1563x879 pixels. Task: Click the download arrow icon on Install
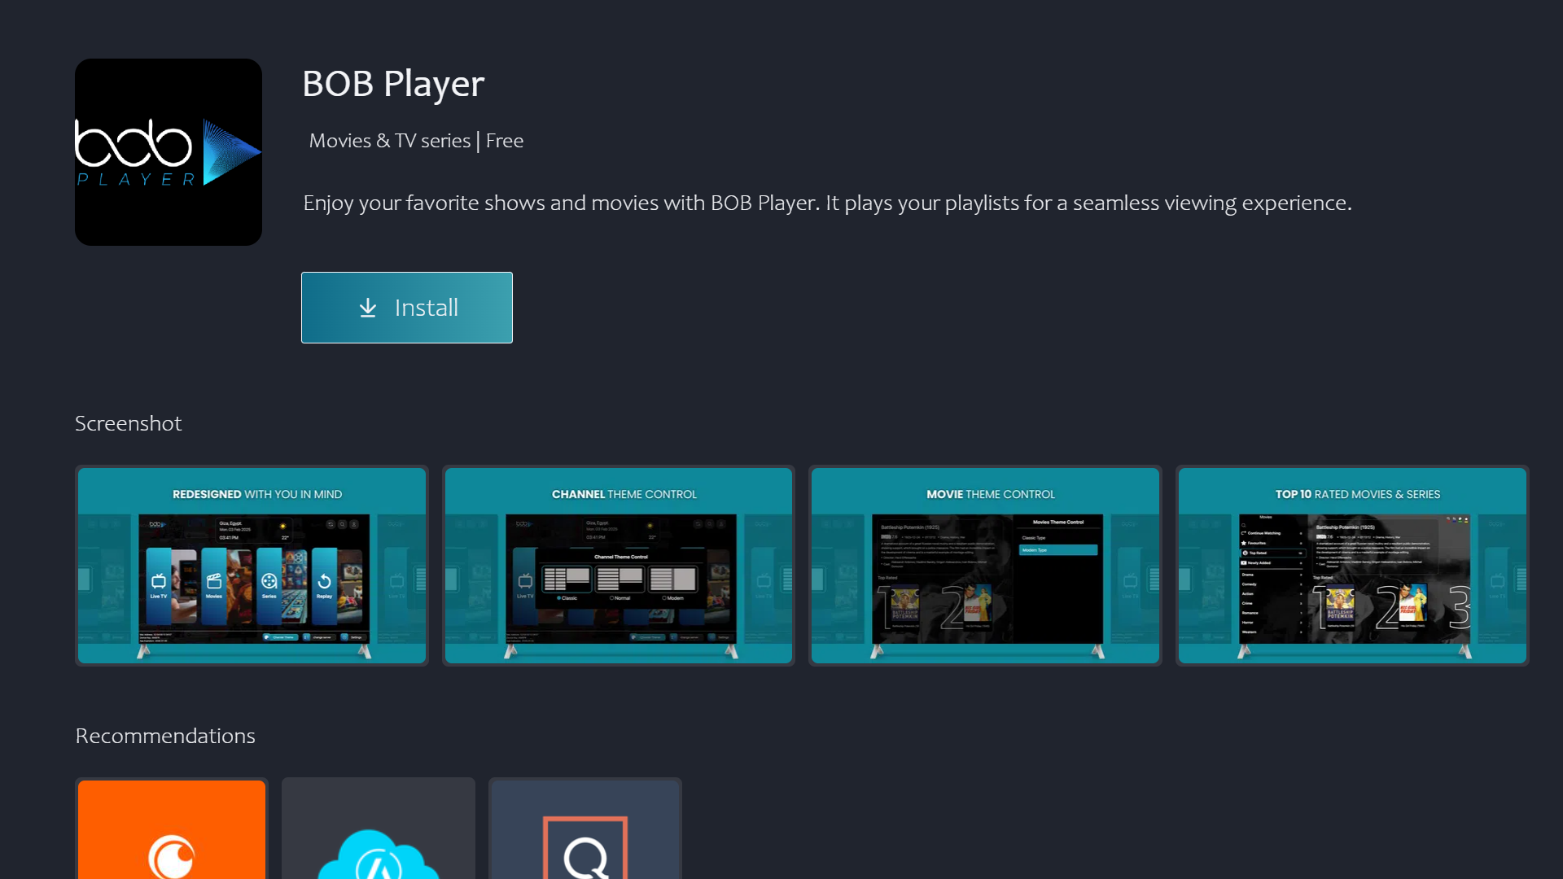pyautogui.click(x=368, y=308)
